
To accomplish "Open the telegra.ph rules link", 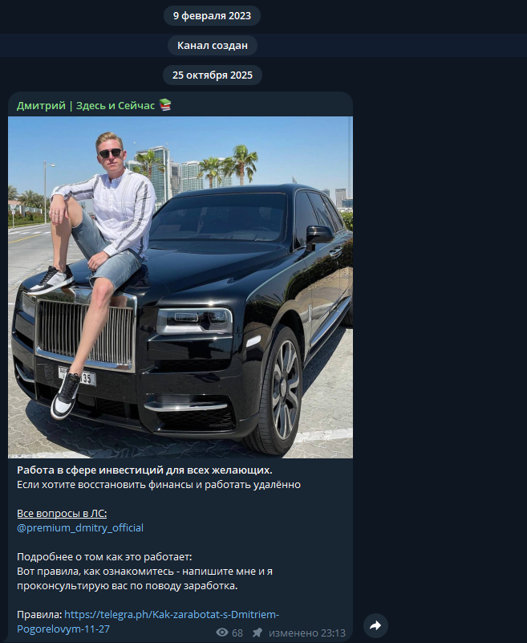I will [x=148, y=621].
